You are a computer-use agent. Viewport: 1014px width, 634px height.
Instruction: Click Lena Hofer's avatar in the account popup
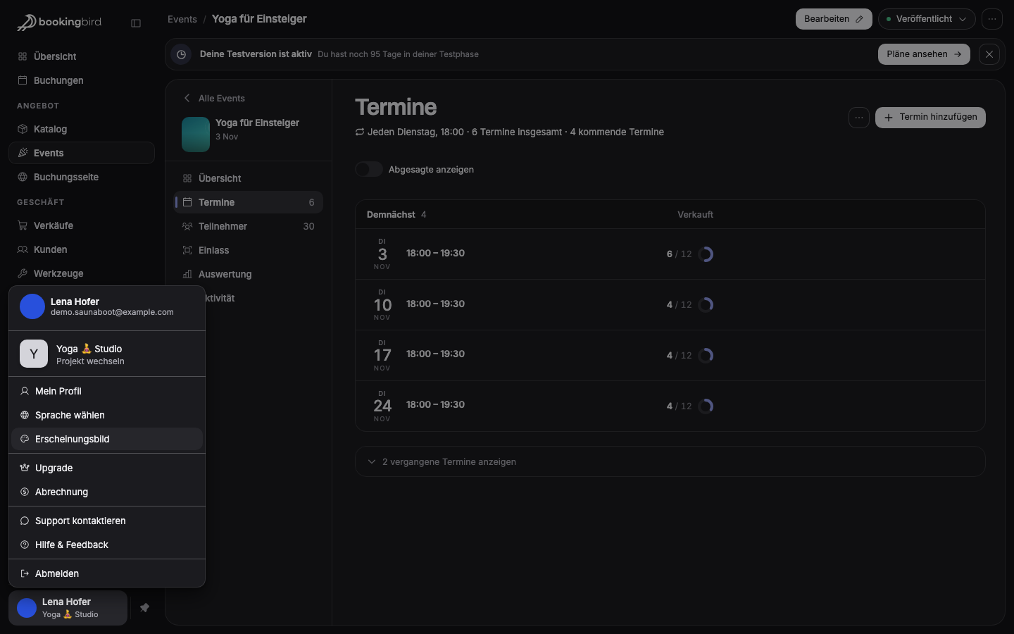point(32,306)
